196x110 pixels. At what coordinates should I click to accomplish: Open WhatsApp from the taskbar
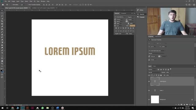pyautogui.click(x=43, y=108)
